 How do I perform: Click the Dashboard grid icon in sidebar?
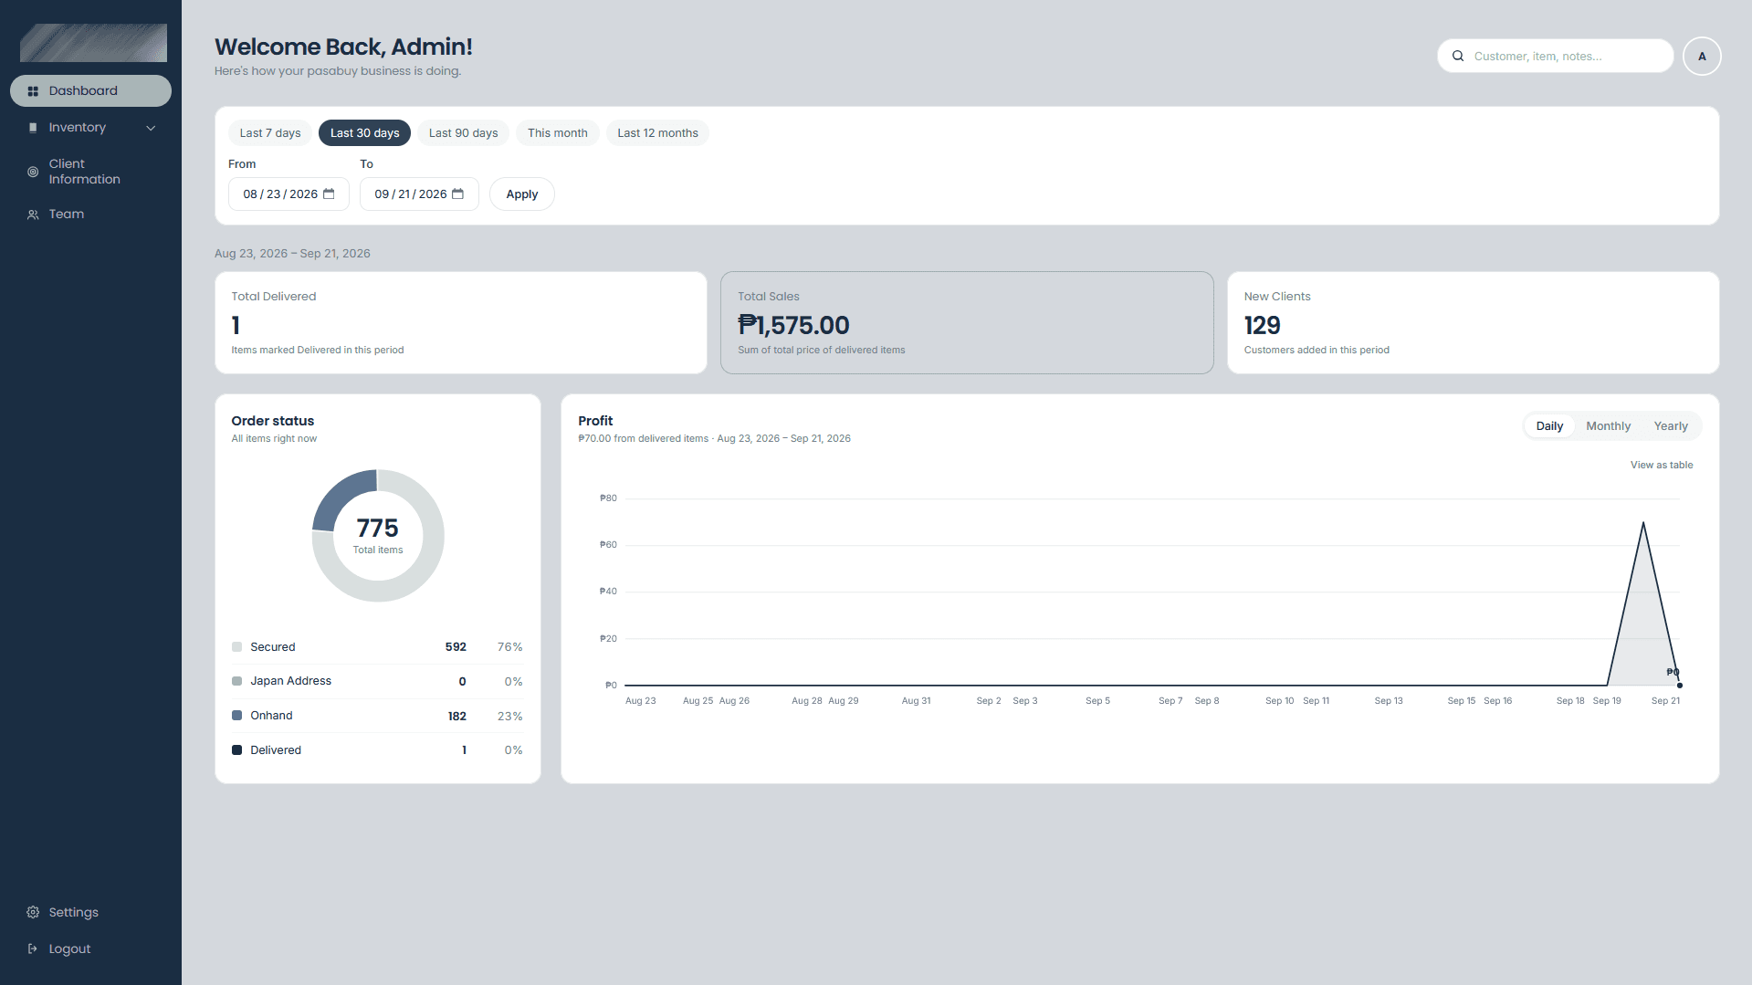point(33,91)
